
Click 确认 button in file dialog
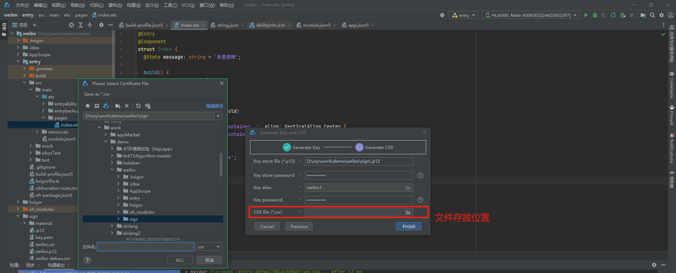pyautogui.click(x=180, y=260)
